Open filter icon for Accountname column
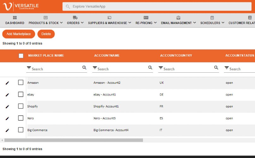Screen dimensions: 255x158 point(95,68)
